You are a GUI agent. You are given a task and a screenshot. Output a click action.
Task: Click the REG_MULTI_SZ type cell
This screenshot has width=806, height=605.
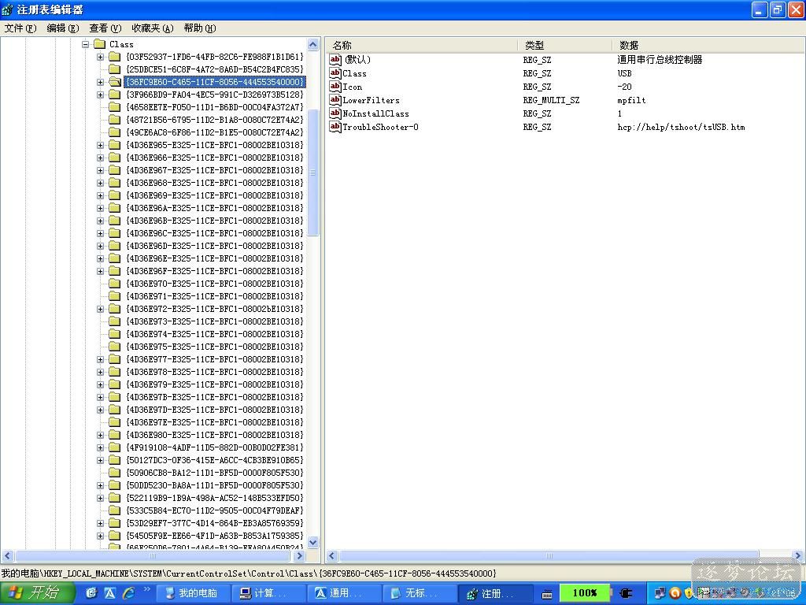[551, 100]
